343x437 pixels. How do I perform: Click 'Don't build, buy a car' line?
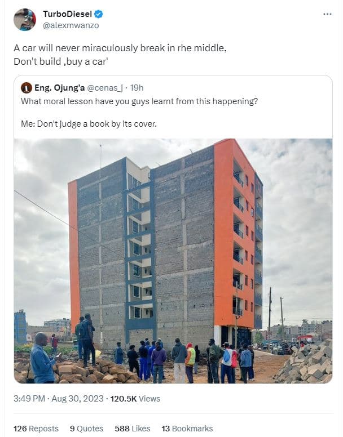61,61
